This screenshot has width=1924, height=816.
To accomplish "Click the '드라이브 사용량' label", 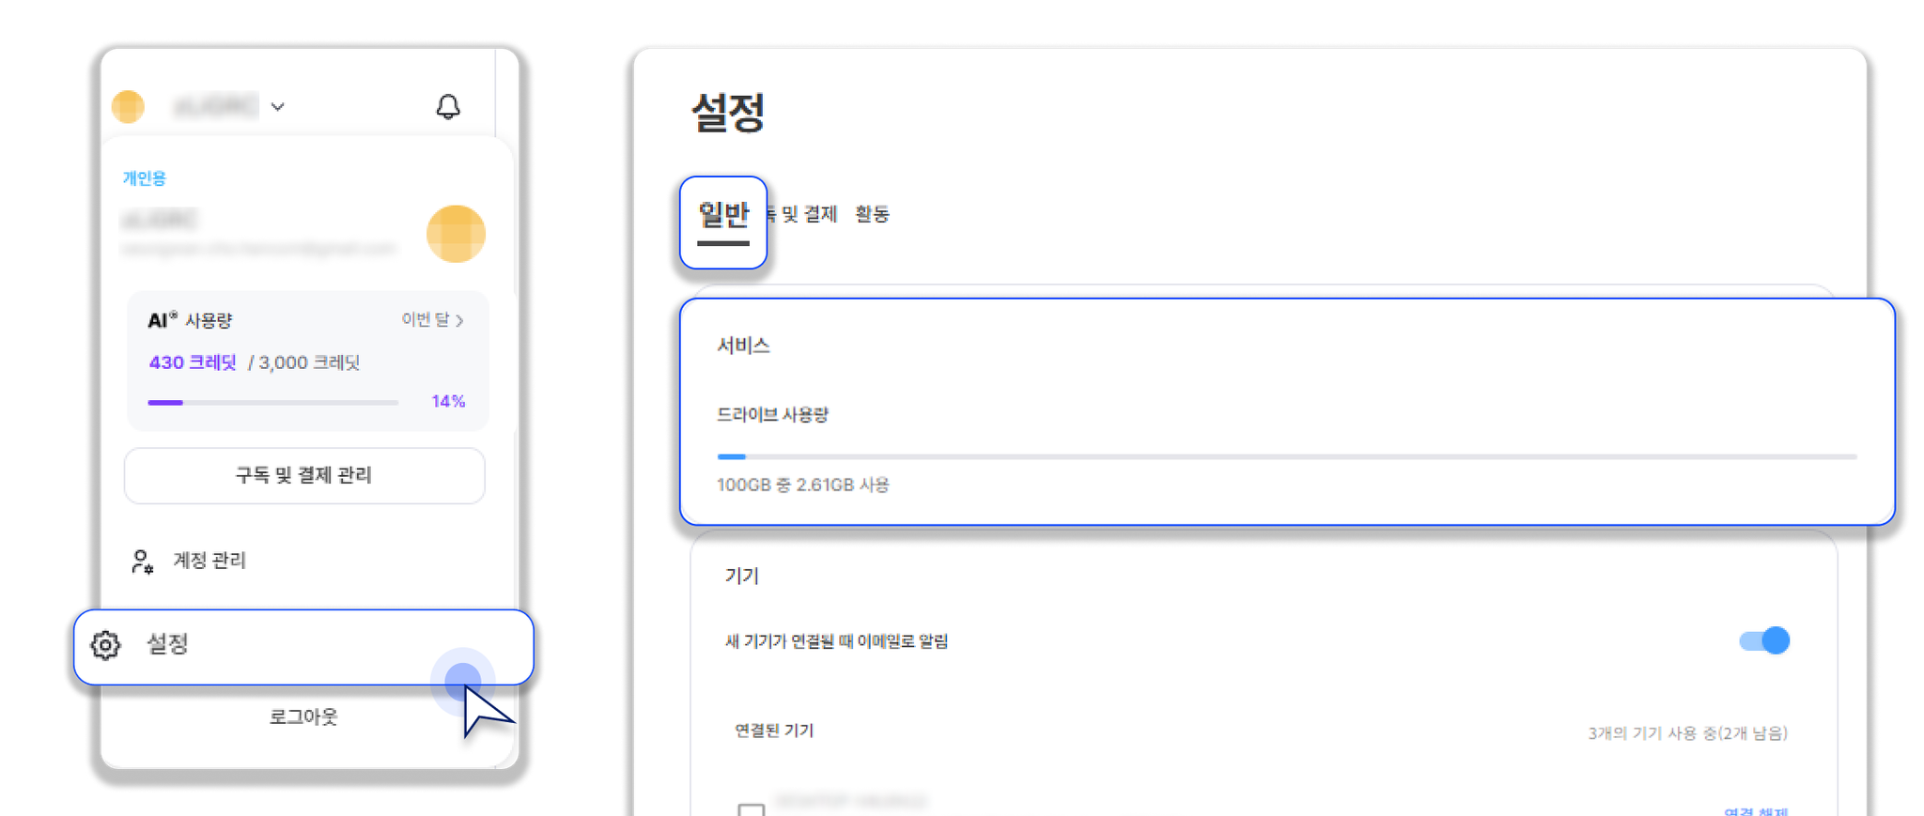I will point(772,415).
